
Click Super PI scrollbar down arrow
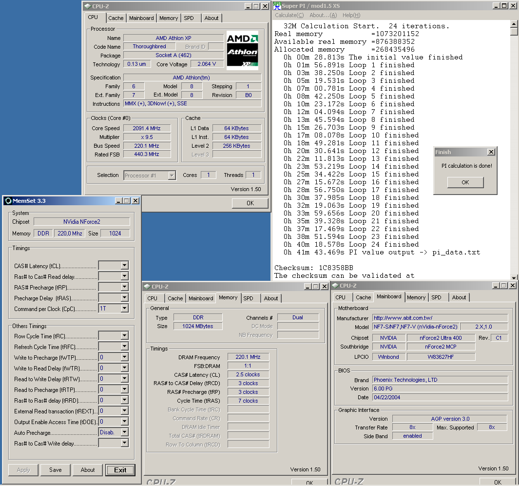click(514, 277)
